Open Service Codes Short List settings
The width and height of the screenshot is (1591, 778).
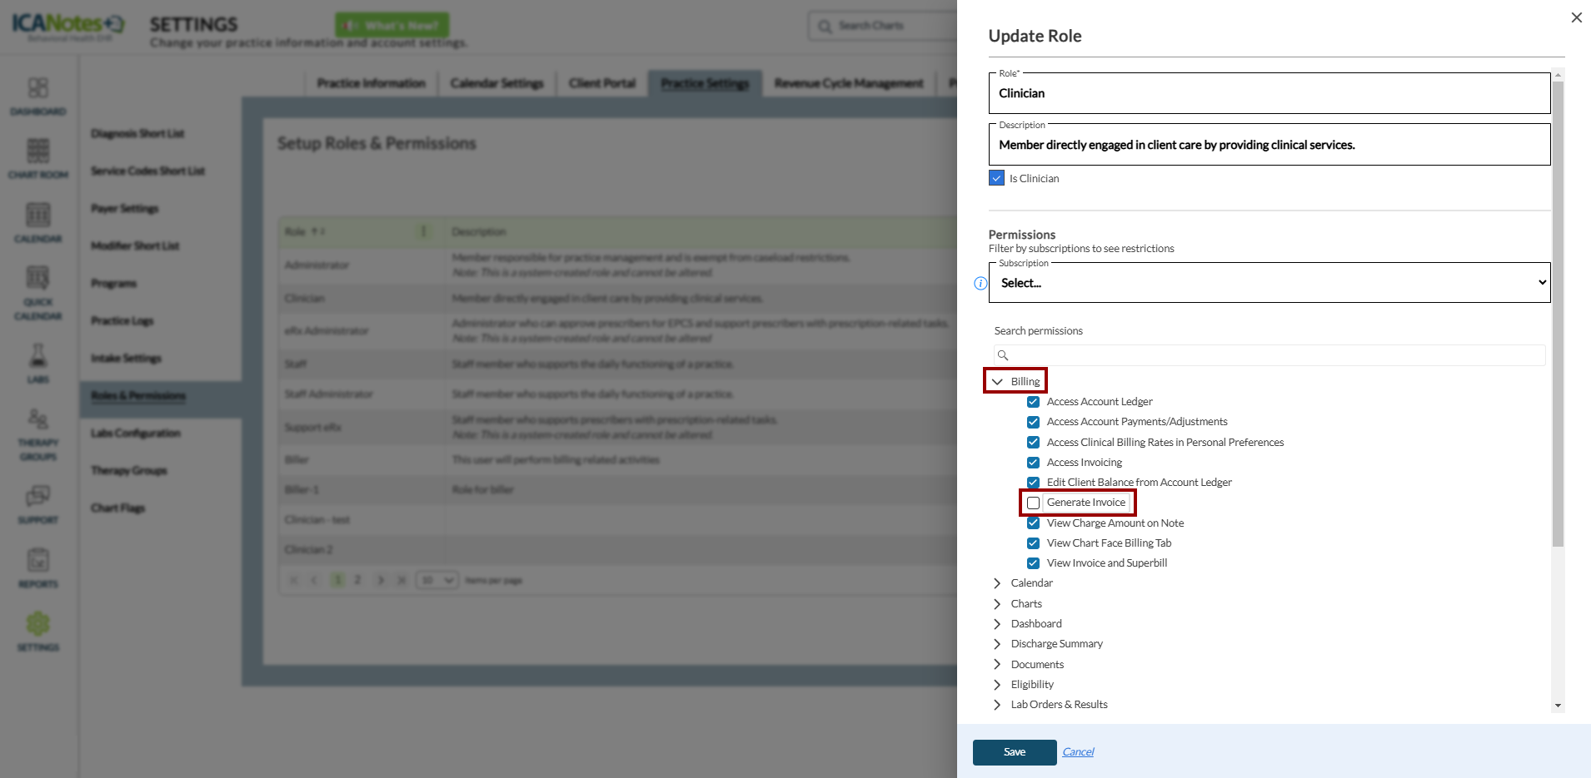tap(147, 171)
